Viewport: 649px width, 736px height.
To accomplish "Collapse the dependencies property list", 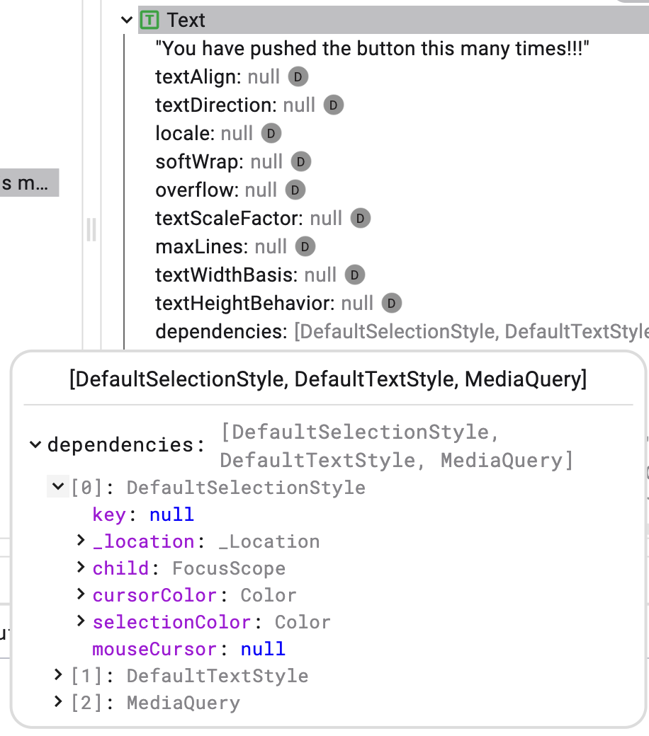I will (35, 444).
